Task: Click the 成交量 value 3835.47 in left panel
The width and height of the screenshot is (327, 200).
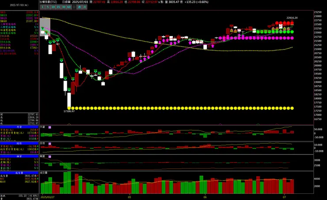Action: click(x=31, y=176)
